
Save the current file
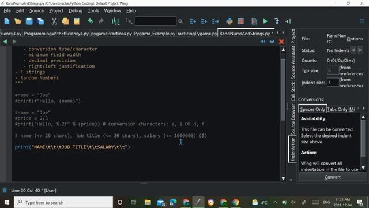(x=29, y=21)
